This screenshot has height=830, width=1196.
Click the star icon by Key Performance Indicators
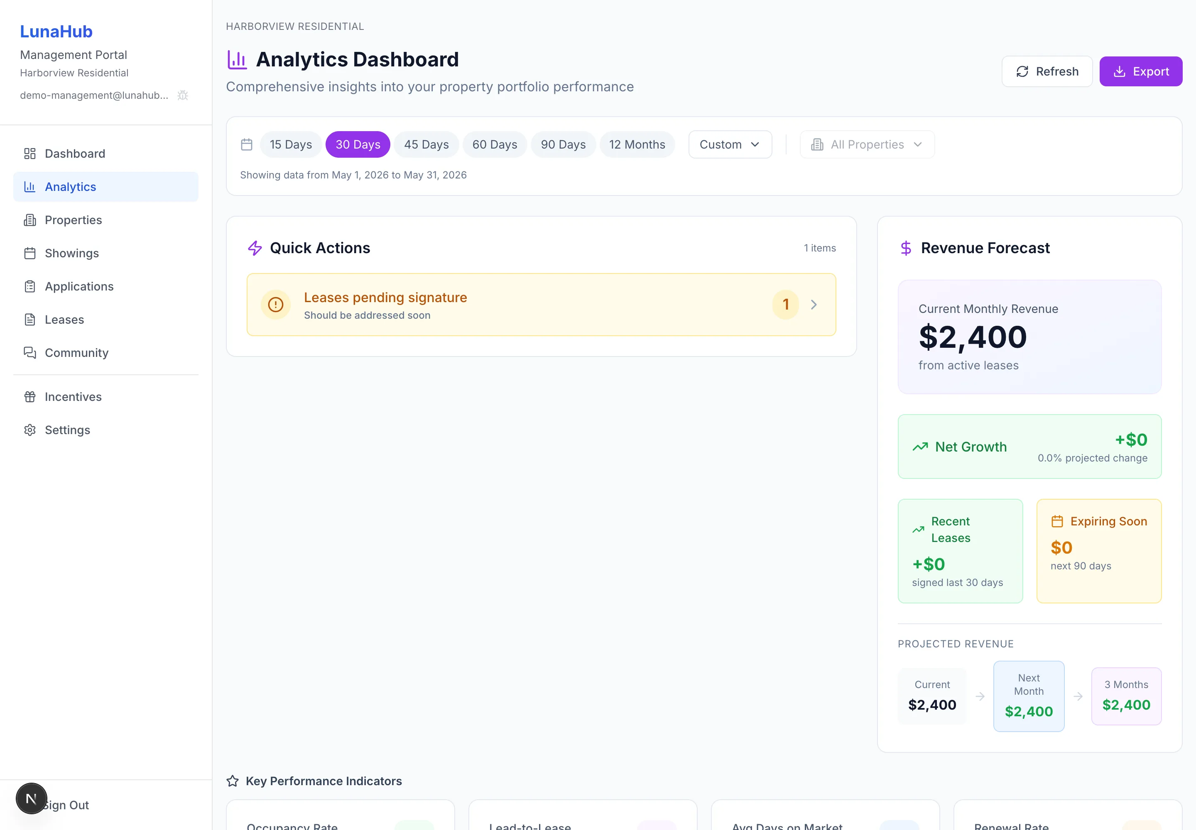(x=233, y=781)
